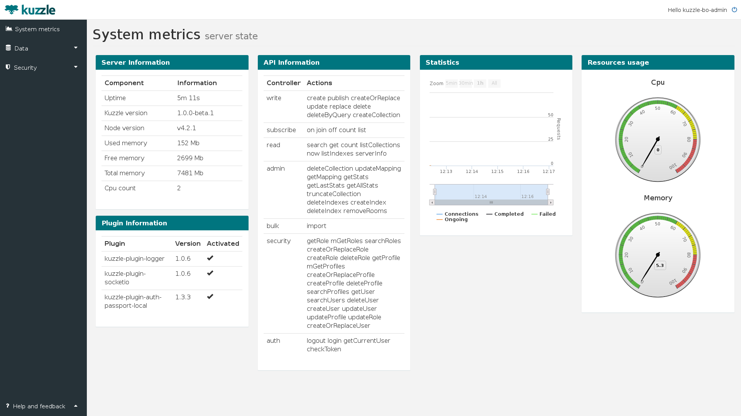Click right handle of chart navigator
741x416 pixels.
coord(548,192)
